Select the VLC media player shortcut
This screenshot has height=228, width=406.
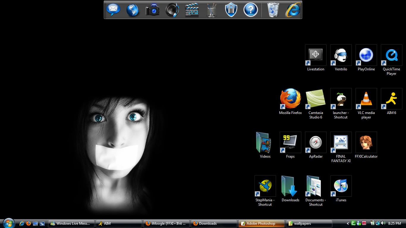[366, 99]
